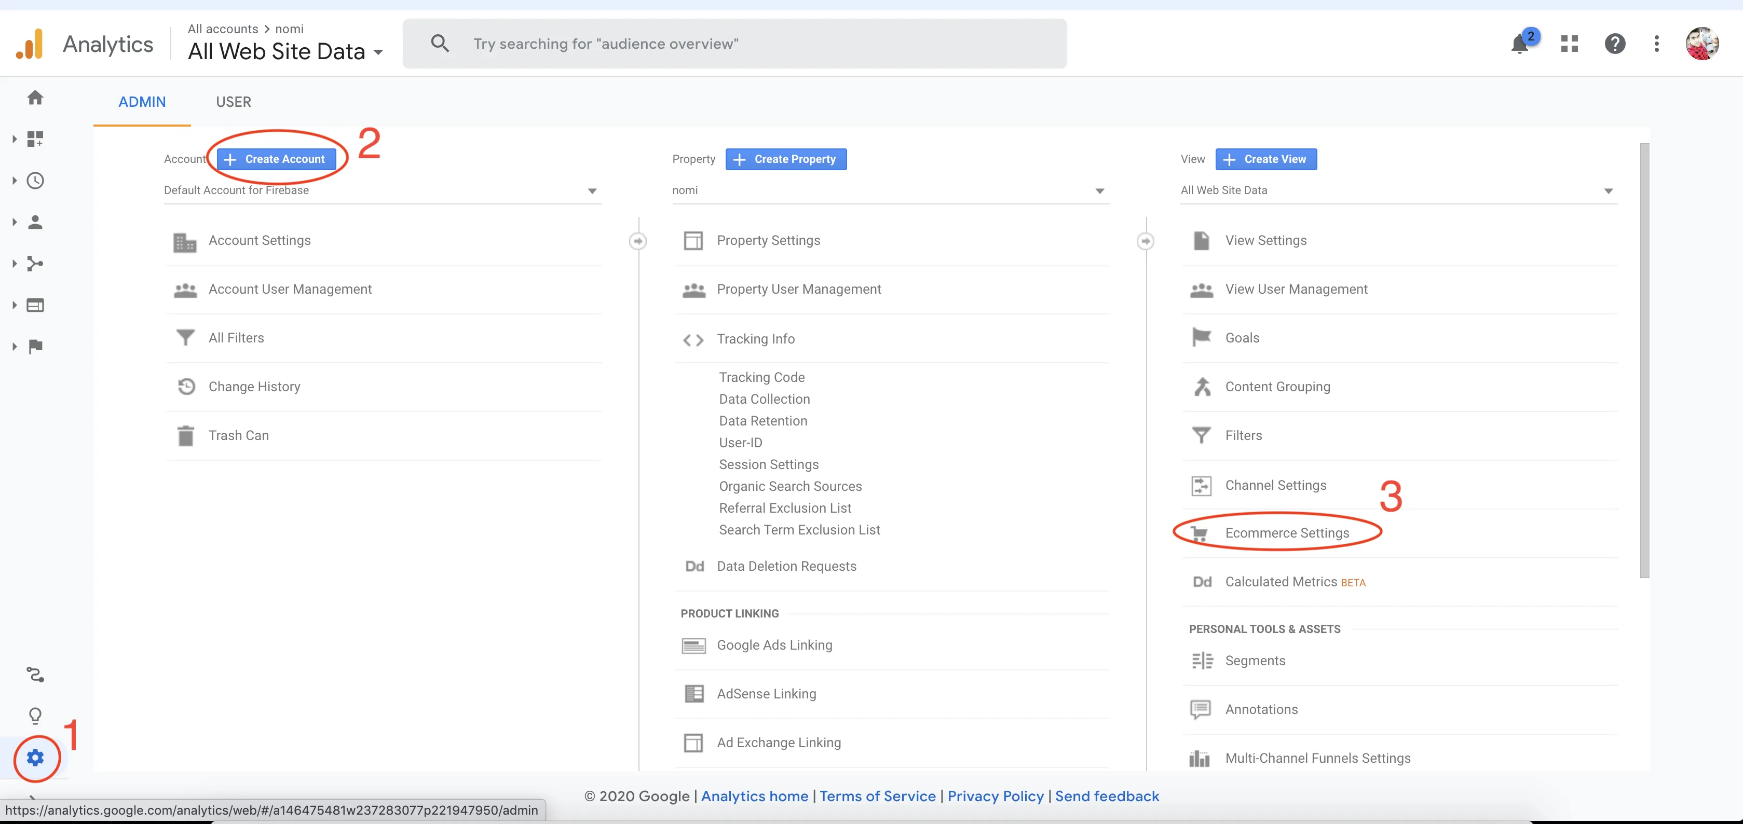Open the Admin gear icon
The height and width of the screenshot is (824, 1743).
(x=35, y=757)
